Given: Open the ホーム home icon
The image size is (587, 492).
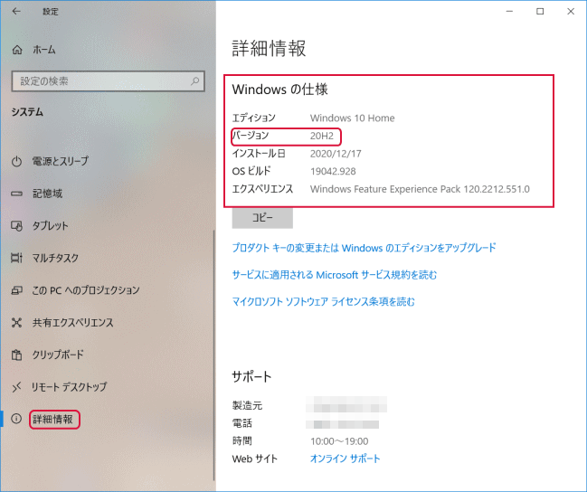Looking at the screenshot, I should pyautogui.click(x=17, y=50).
